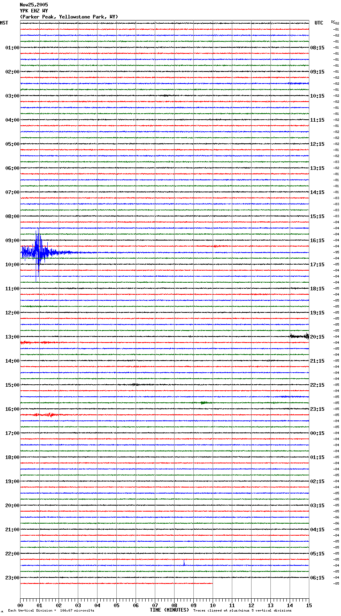Click the 13:00 MST time label

pos(12,337)
